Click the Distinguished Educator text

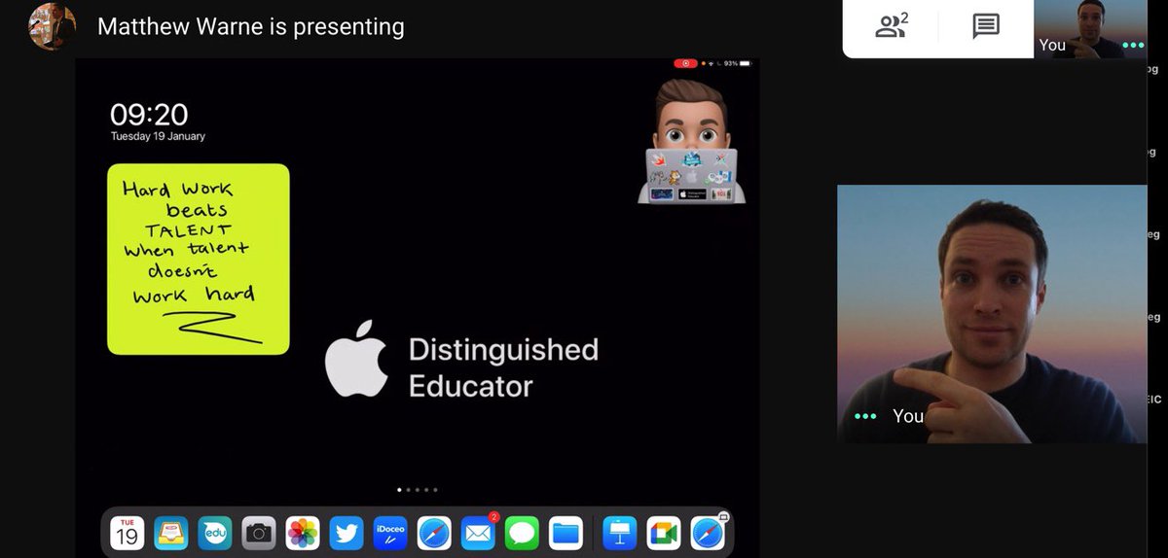503,367
